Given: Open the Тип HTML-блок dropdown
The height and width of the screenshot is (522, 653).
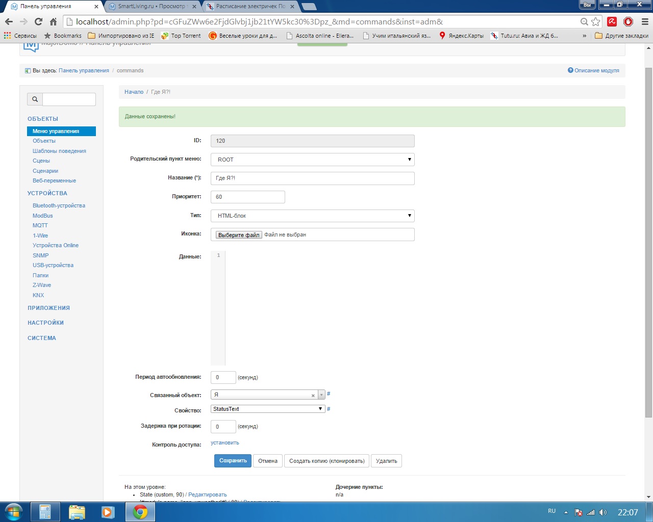Looking at the screenshot, I should [x=312, y=216].
